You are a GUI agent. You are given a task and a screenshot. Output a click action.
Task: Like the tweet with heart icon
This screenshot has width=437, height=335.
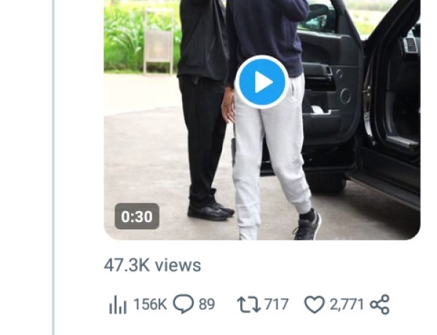(x=314, y=304)
